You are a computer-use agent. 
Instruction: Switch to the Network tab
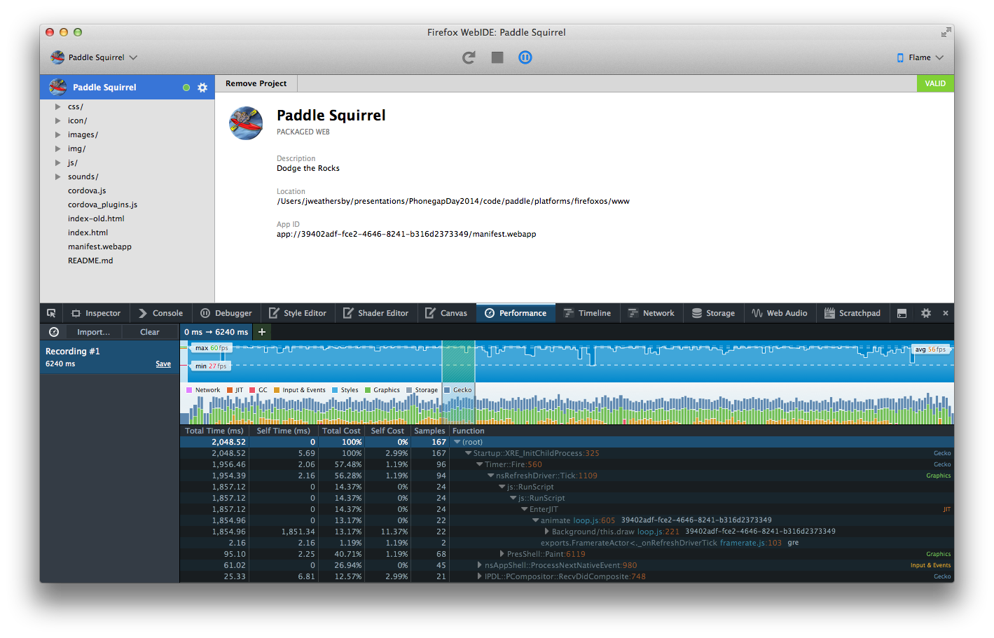point(651,313)
